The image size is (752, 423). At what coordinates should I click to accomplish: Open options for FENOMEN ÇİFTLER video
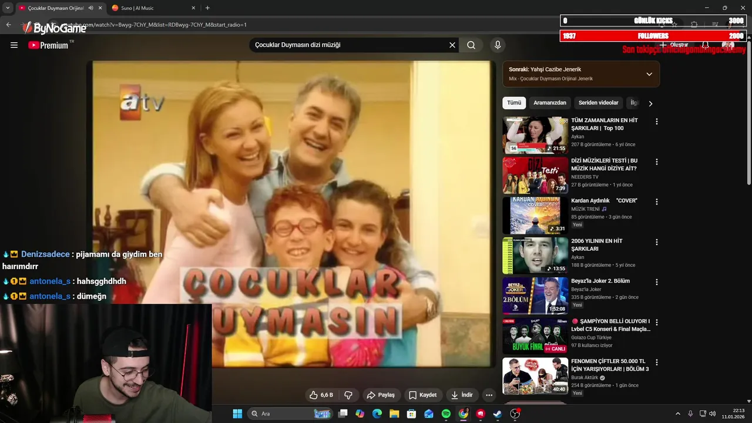[657, 362]
